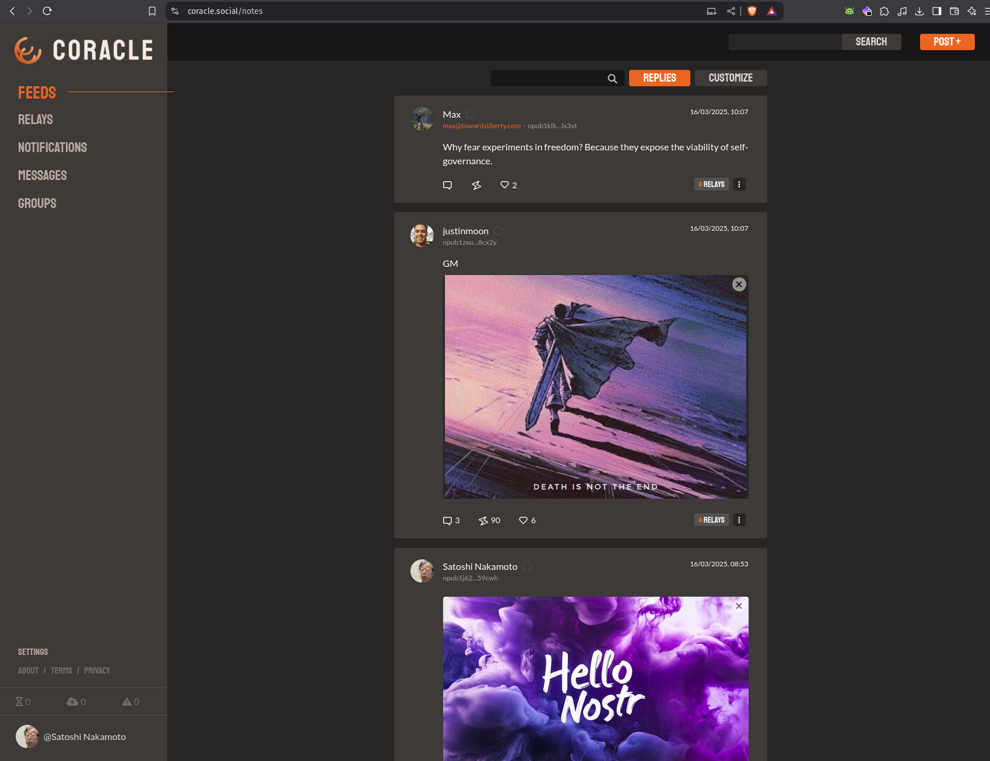Open the About link
The image size is (990, 761).
pyautogui.click(x=28, y=671)
